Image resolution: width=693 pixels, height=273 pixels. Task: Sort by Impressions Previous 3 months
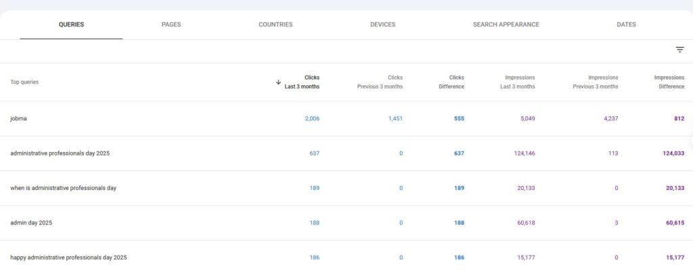pos(596,82)
